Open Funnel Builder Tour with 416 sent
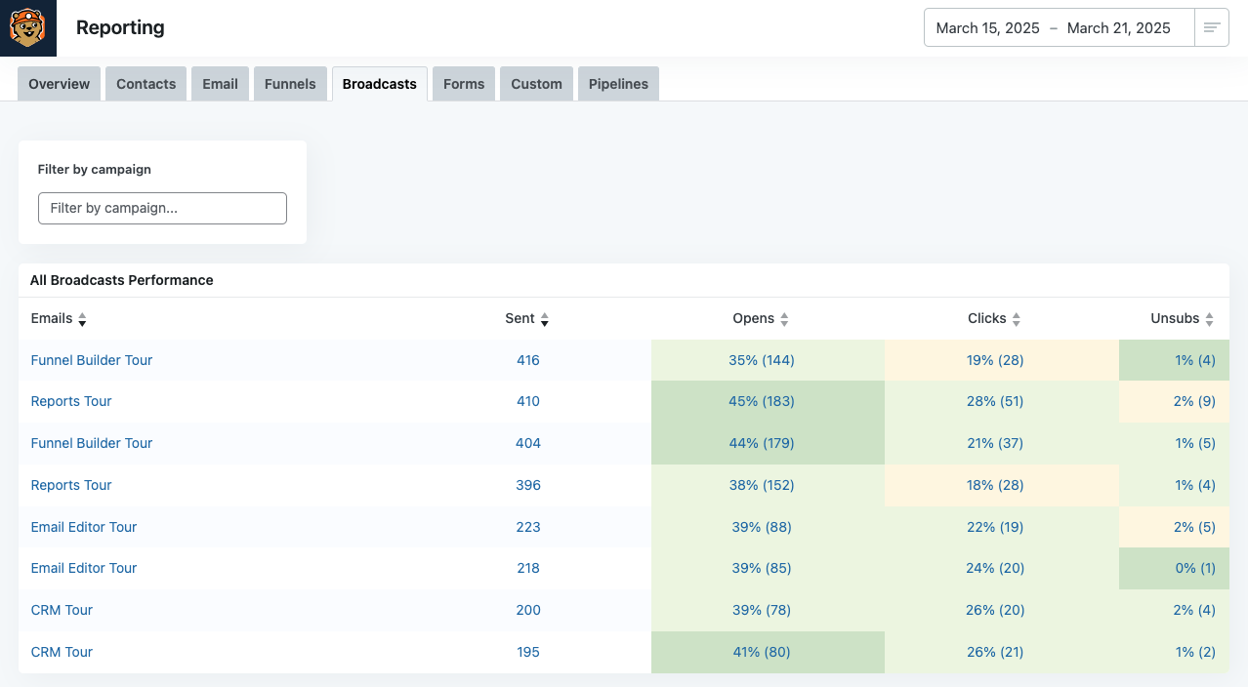 click(92, 360)
